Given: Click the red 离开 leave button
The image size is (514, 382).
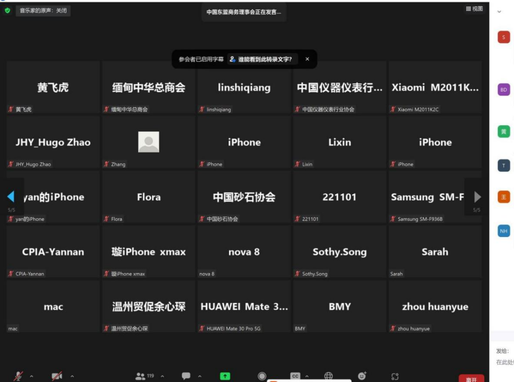Looking at the screenshot, I should [x=471, y=379].
